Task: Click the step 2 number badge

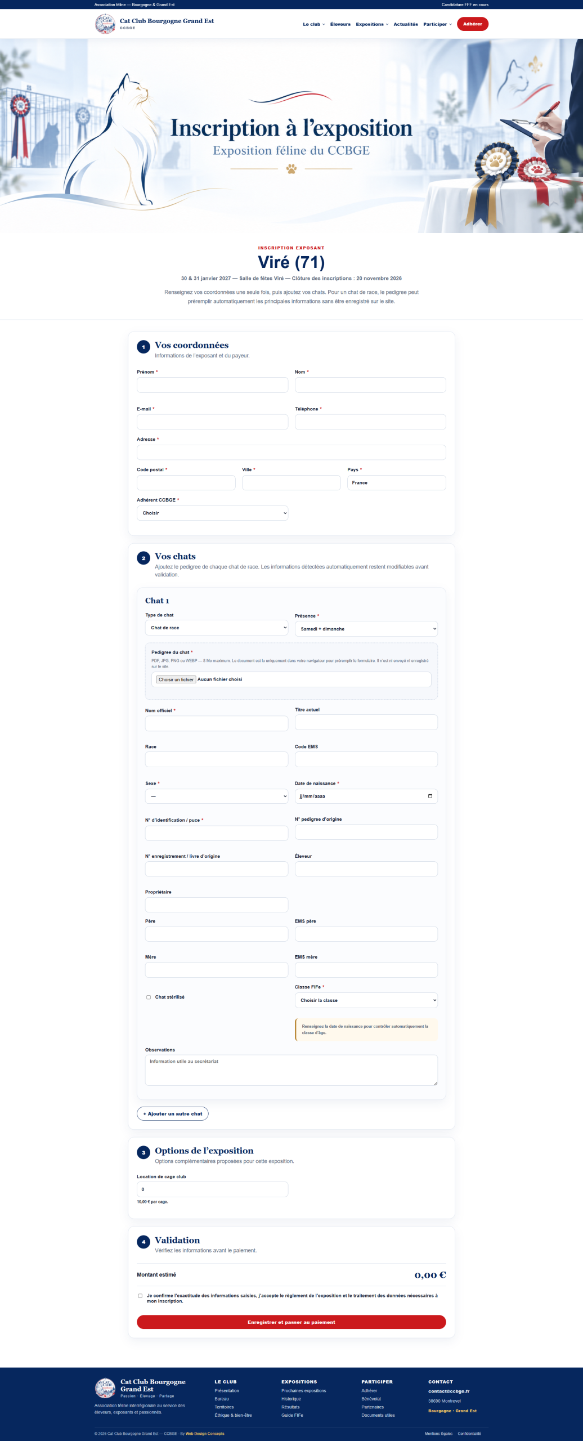Action: coord(143,558)
